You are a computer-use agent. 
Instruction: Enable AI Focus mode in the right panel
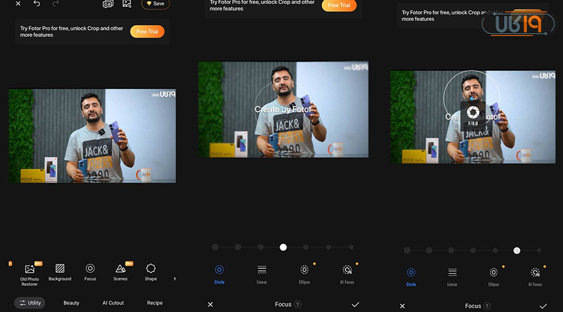click(535, 276)
